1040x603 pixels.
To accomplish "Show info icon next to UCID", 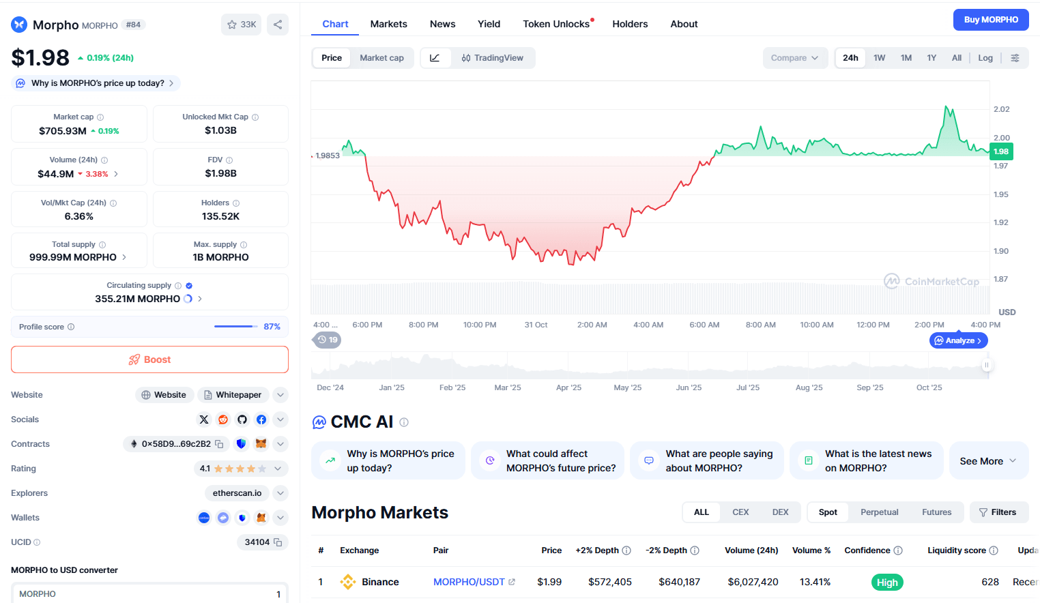I will click(37, 542).
